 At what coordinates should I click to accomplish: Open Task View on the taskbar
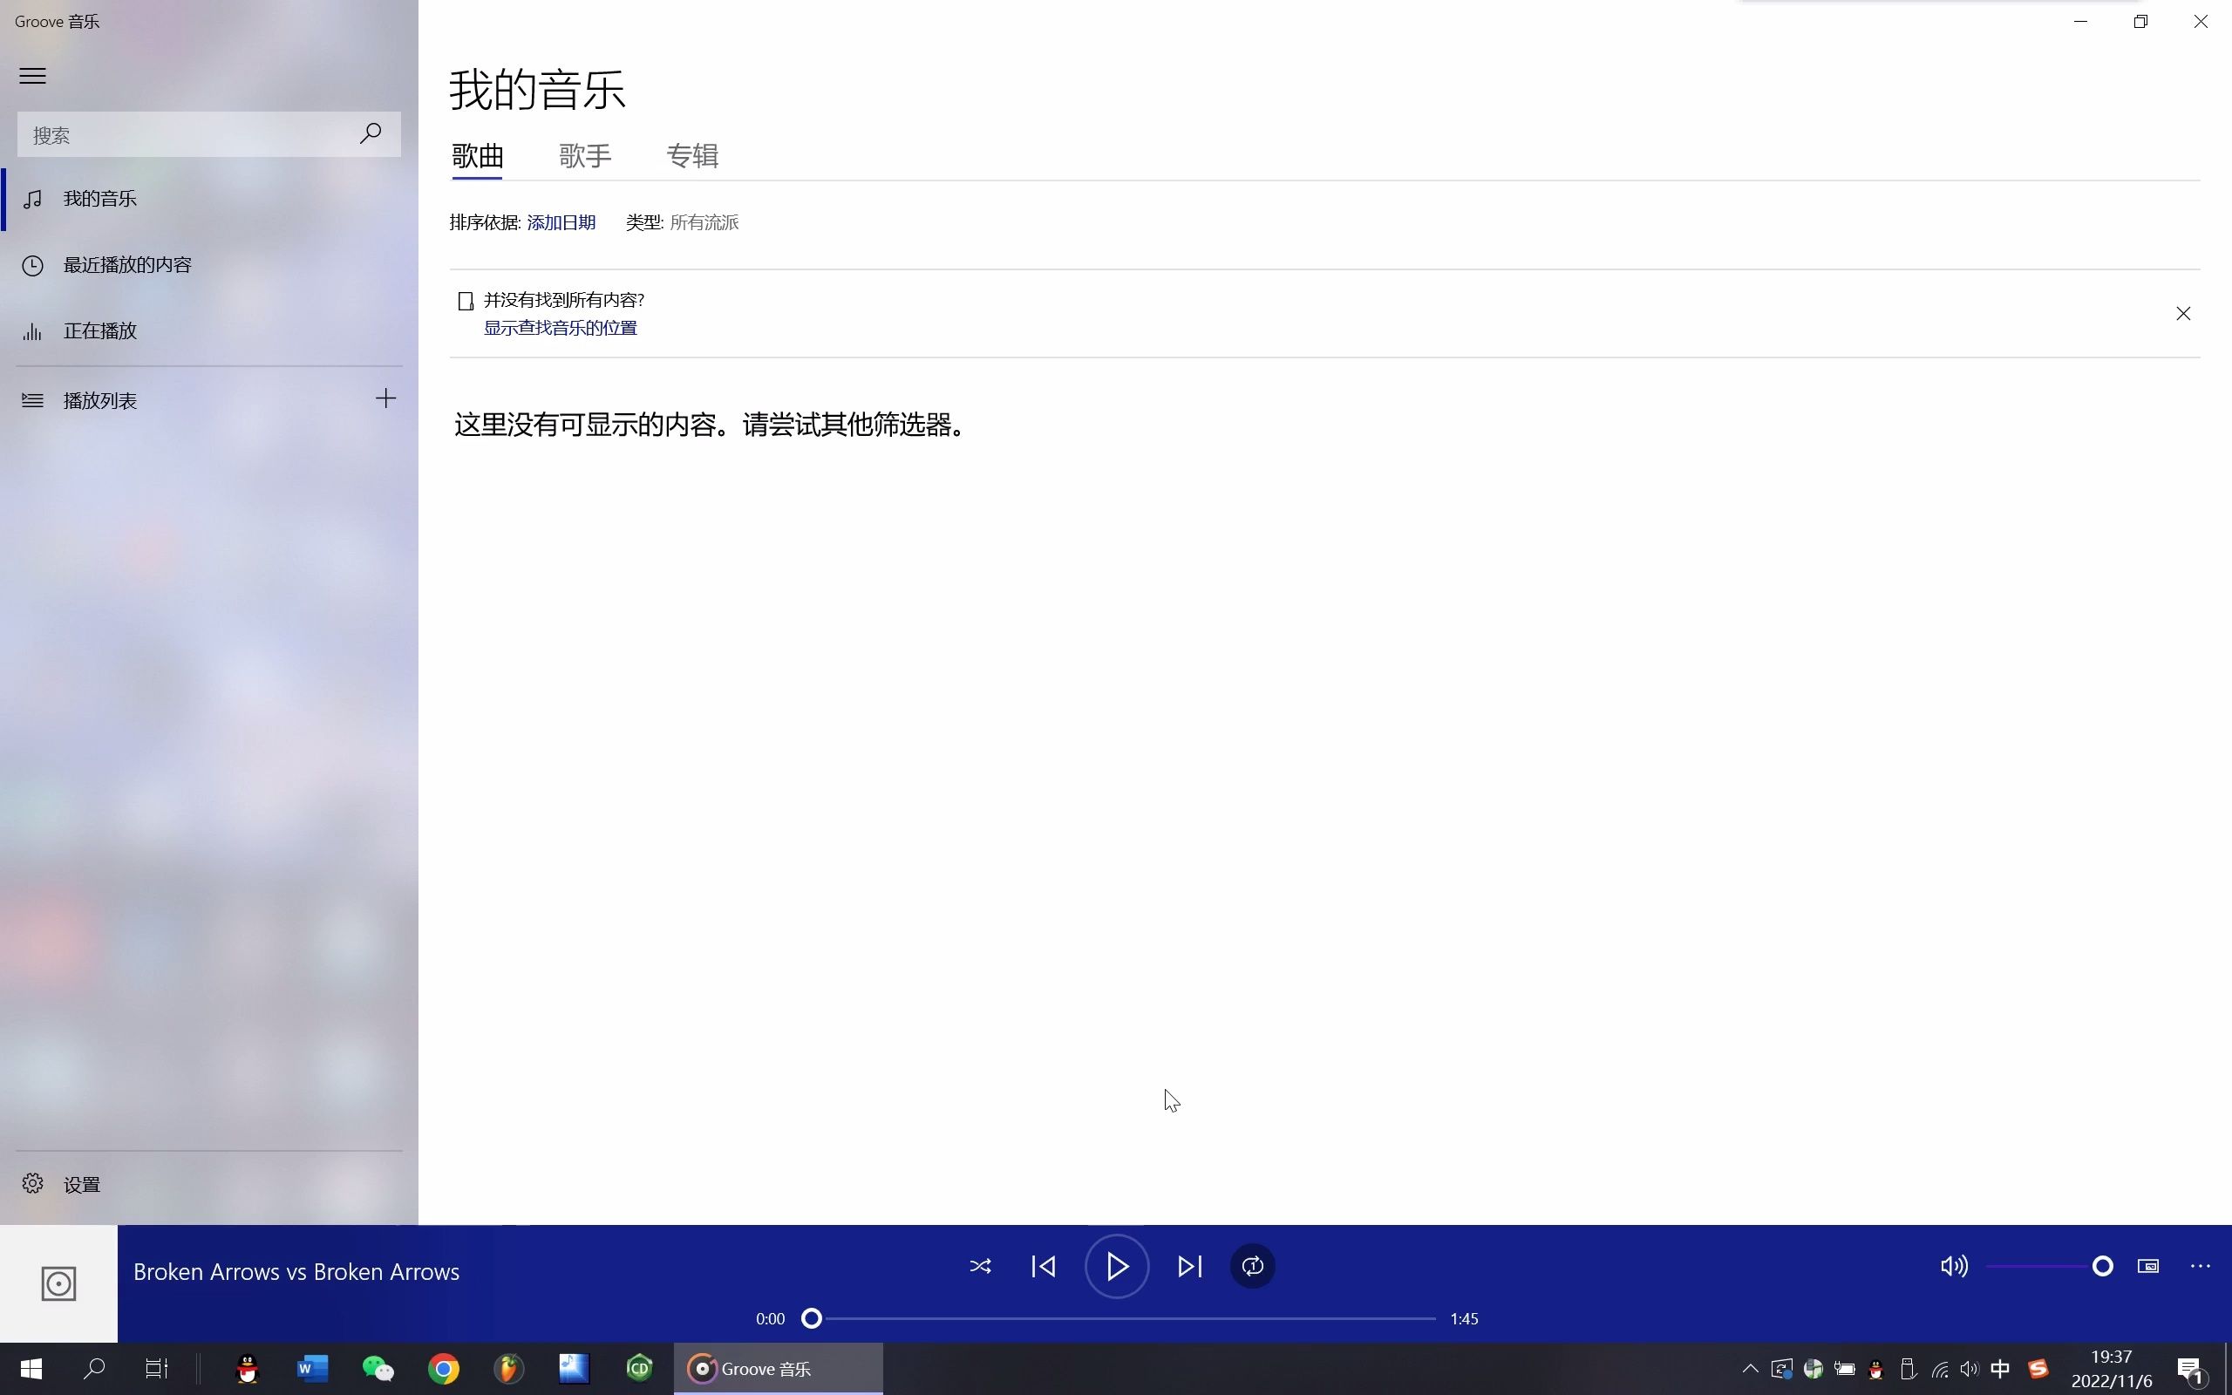click(x=157, y=1368)
